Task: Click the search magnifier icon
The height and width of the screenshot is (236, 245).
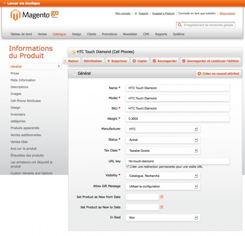Action: [x=180, y=25]
